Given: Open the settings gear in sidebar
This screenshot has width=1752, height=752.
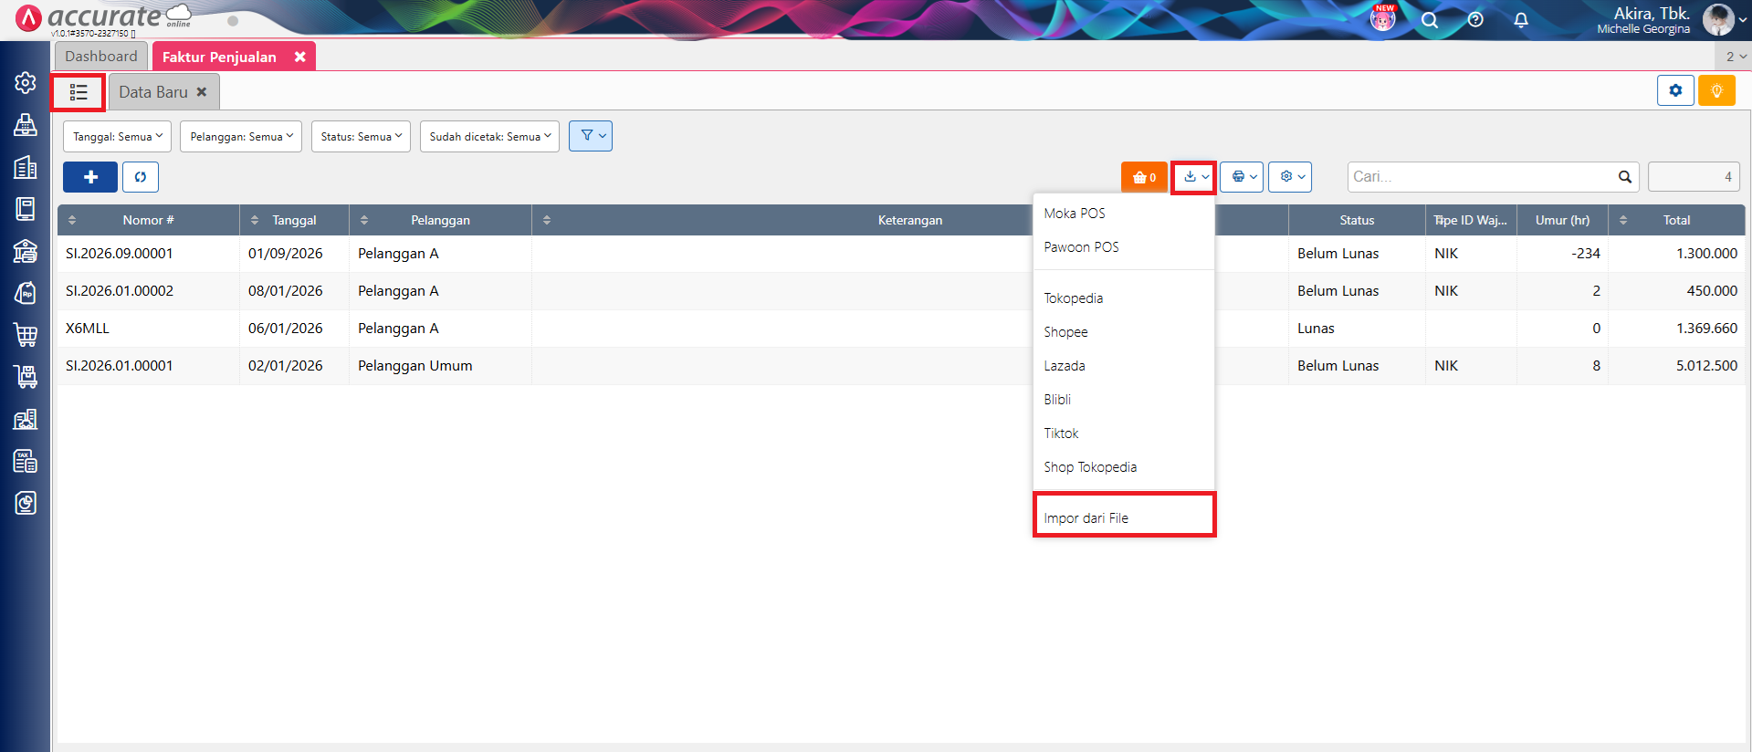Looking at the screenshot, I should click(26, 83).
